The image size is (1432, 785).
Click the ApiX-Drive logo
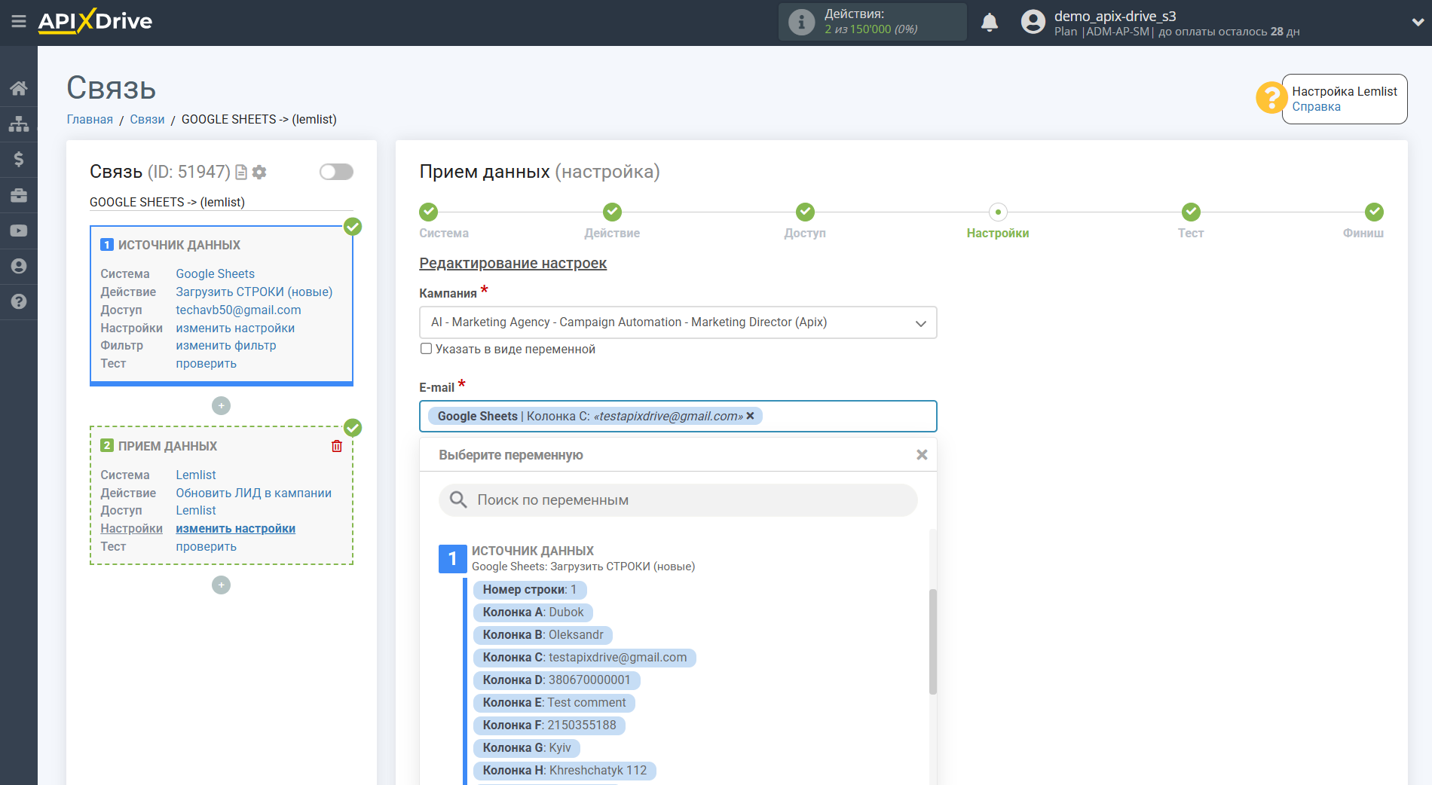(95, 21)
